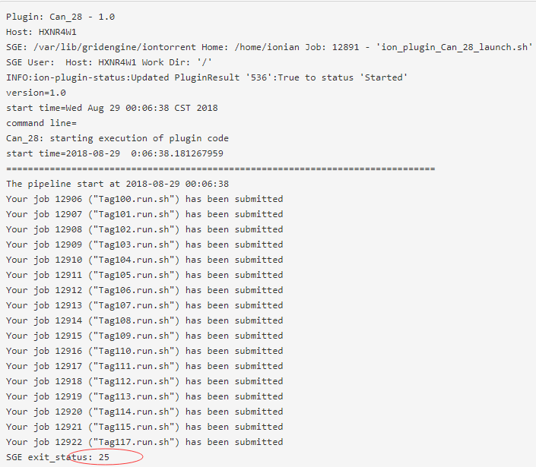The width and height of the screenshot is (536, 467).
Task: Click the SGE gridengine path line
Action: 269,47
